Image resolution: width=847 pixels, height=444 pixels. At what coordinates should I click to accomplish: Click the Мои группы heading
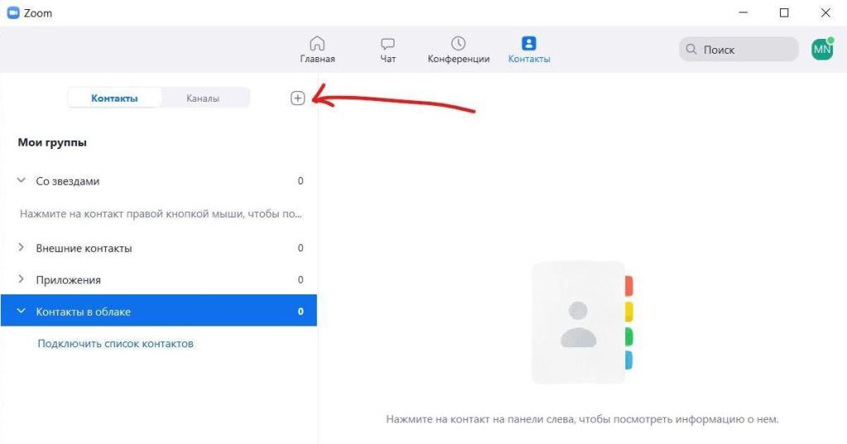[x=52, y=143]
